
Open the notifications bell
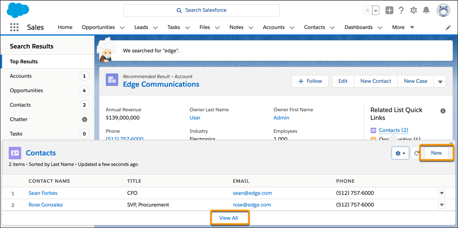[426, 10]
